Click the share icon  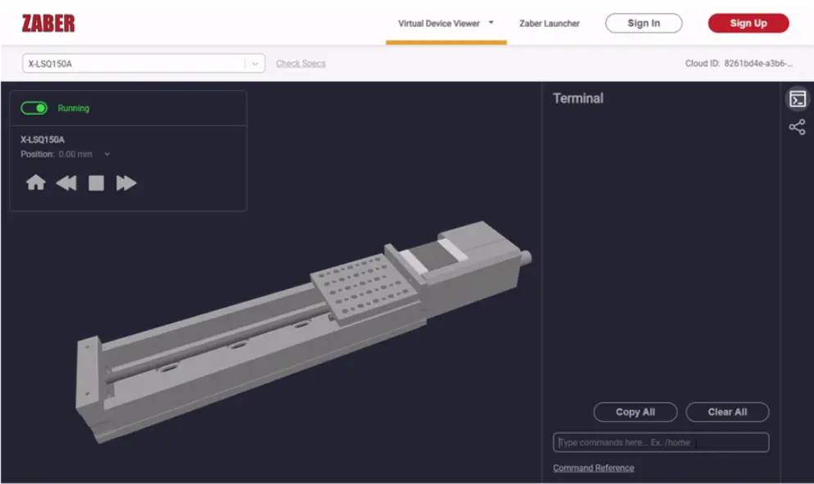[798, 127]
